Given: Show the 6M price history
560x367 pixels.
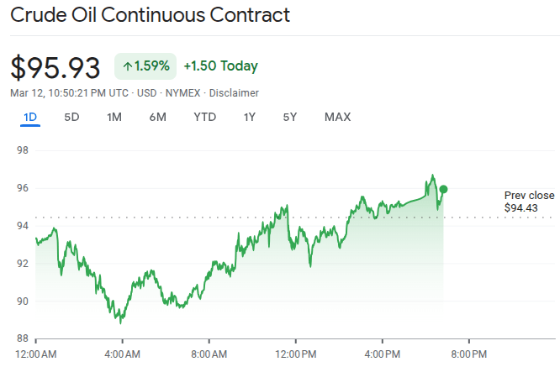Looking at the screenshot, I should [x=157, y=118].
